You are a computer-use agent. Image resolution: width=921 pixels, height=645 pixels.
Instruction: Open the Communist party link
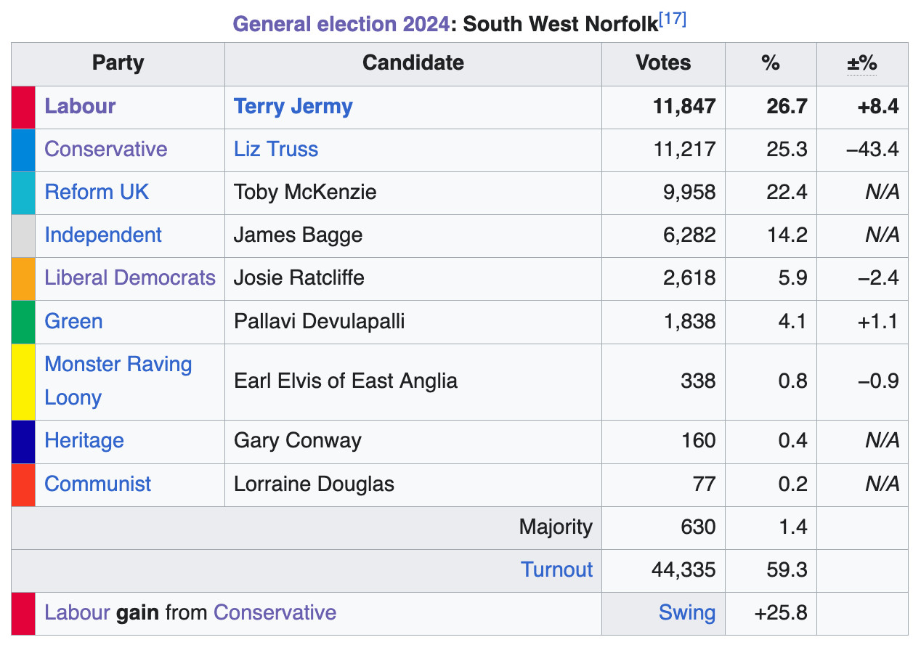[98, 484]
